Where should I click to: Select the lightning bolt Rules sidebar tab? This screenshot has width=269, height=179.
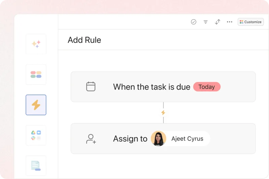(x=36, y=105)
